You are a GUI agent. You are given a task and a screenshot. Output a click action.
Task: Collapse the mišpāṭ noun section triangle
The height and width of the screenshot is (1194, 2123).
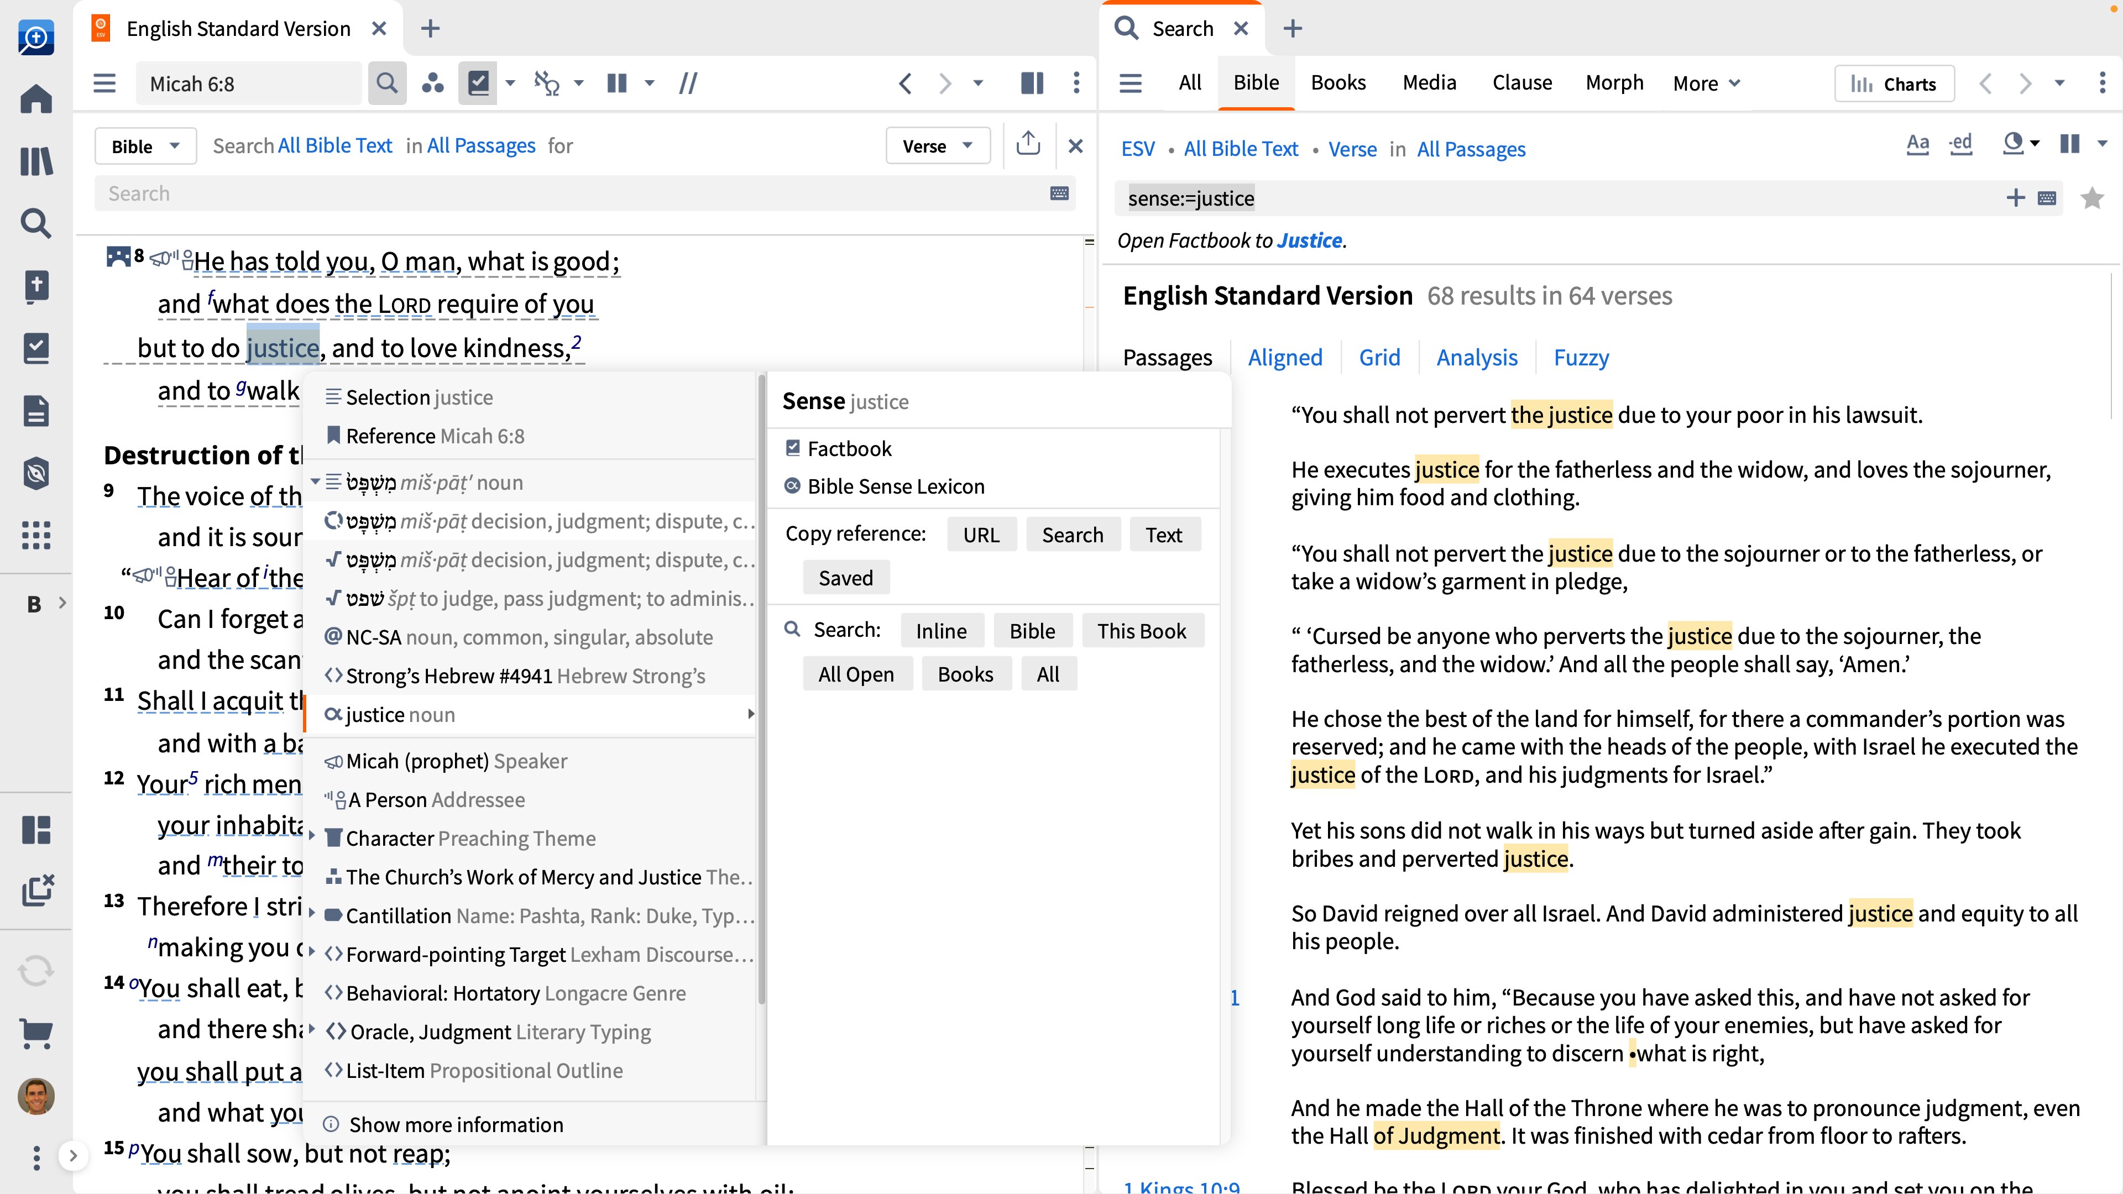click(315, 481)
